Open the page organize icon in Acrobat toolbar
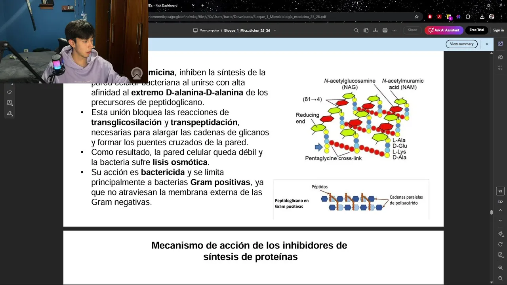The height and width of the screenshot is (285, 507). [366, 30]
